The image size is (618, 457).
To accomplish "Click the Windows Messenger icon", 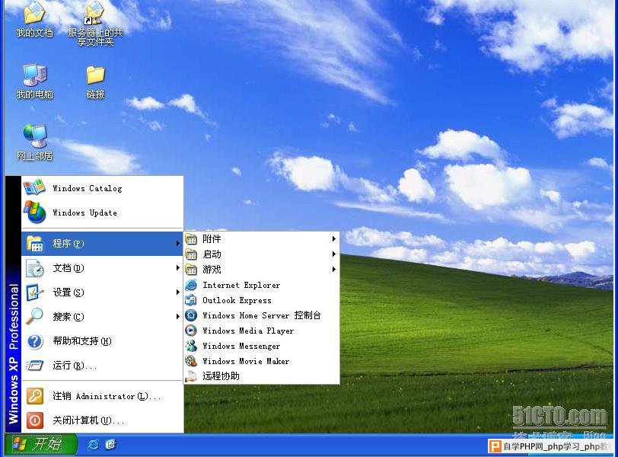I will 191,346.
